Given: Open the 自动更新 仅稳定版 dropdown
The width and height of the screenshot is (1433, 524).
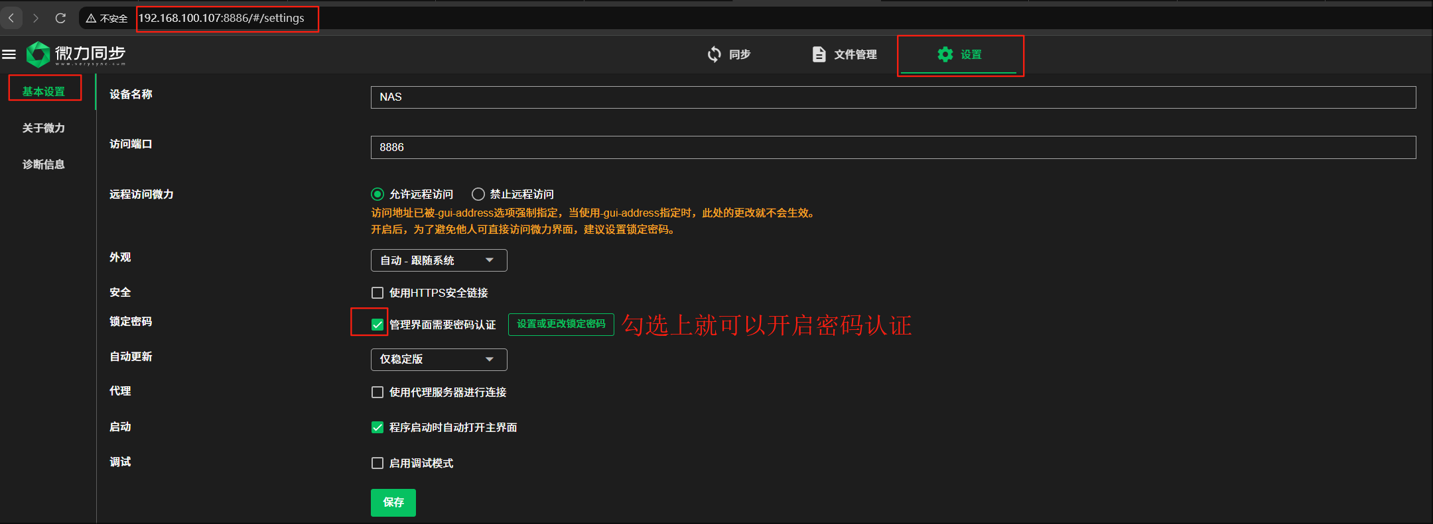Looking at the screenshot, I should coord(439,359).
